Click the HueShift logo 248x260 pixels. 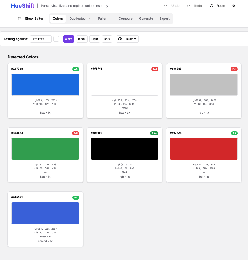(x=22, y=5)
